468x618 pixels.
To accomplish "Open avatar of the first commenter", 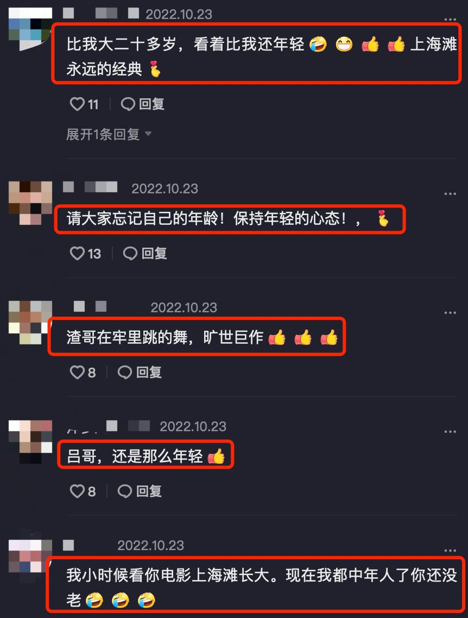I will (x=30, y=29).
